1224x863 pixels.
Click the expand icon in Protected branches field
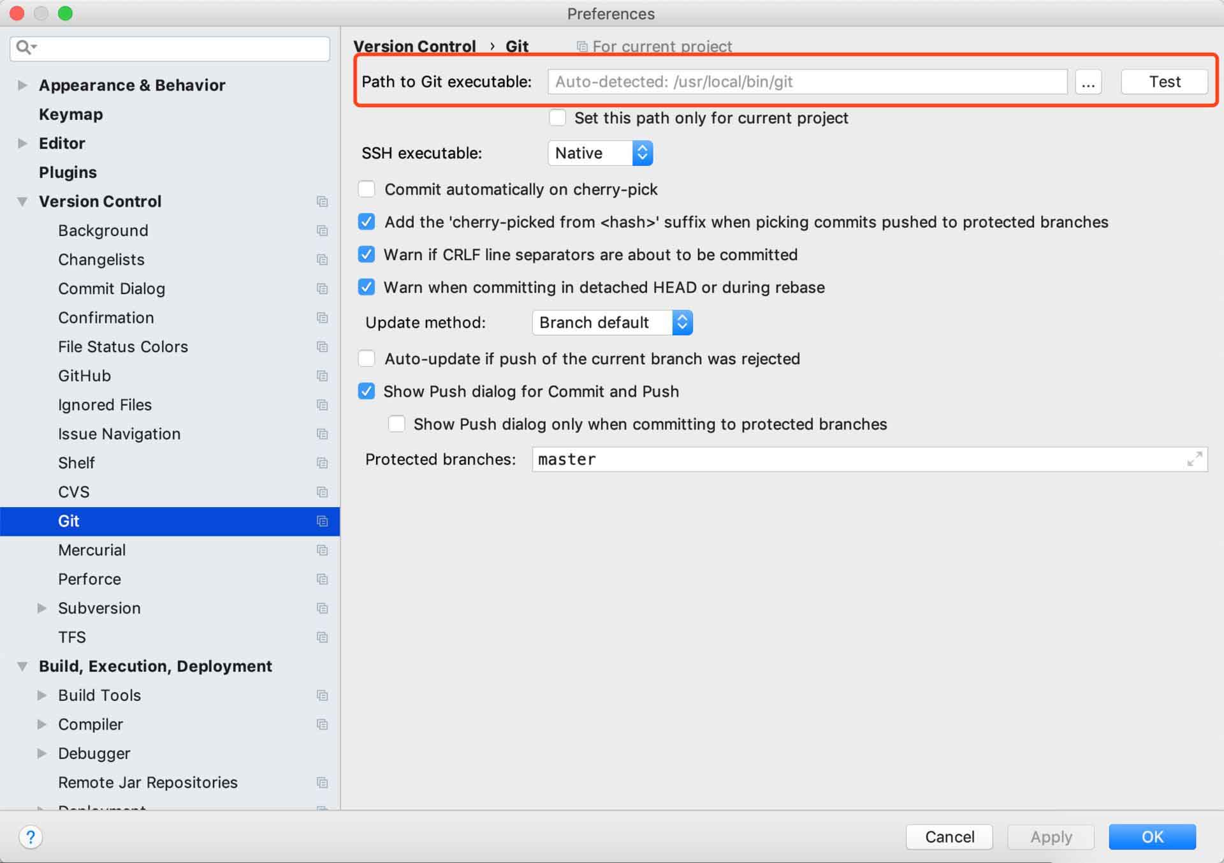click(x=1195, y=459)
